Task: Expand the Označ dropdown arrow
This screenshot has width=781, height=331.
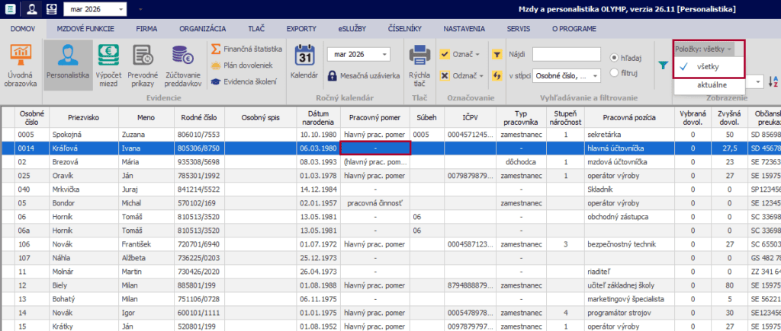Action: (477, 54)
